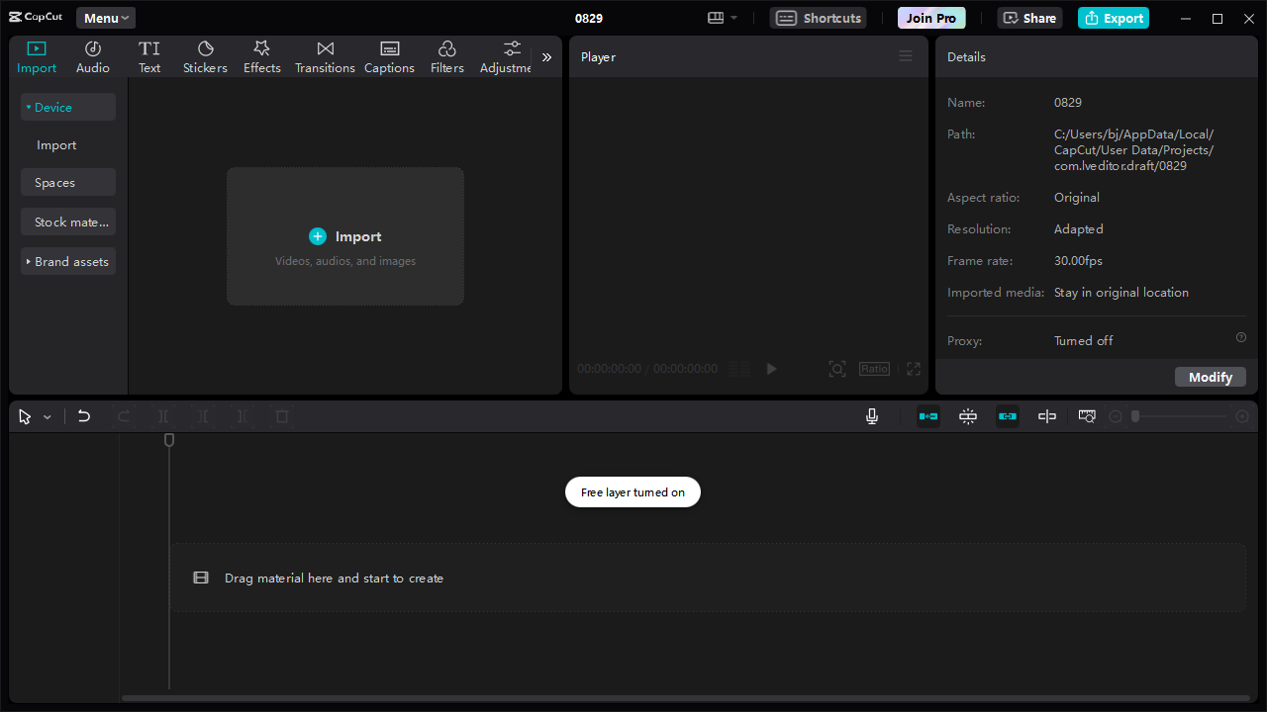Image resolution: width=1267 pixels, height=712 pixels.
Task: Open the cursor tool dropdown chevron
Action: coord(47,415)
